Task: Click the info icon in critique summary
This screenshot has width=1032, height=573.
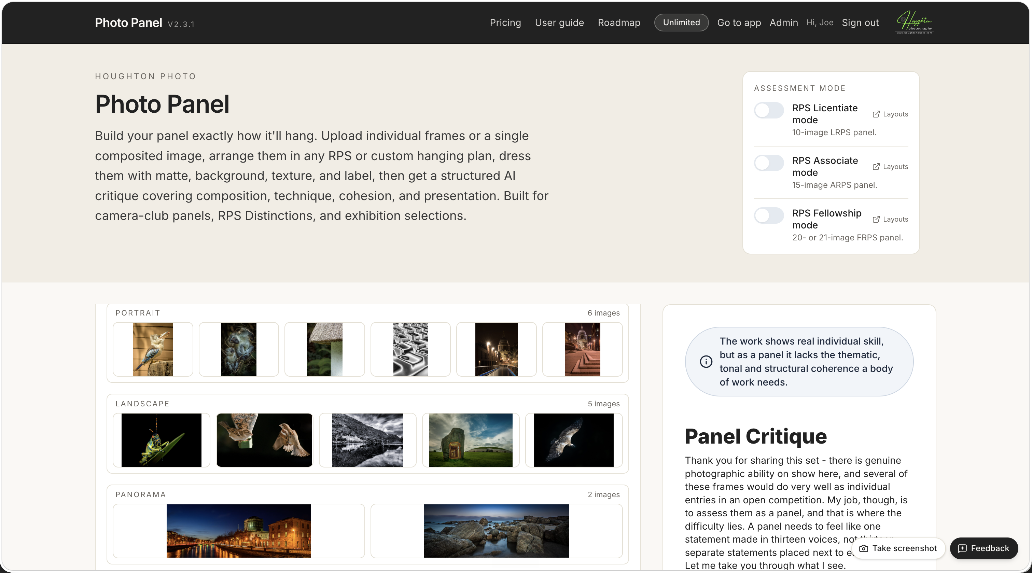Action: click(x=706, y=361)
